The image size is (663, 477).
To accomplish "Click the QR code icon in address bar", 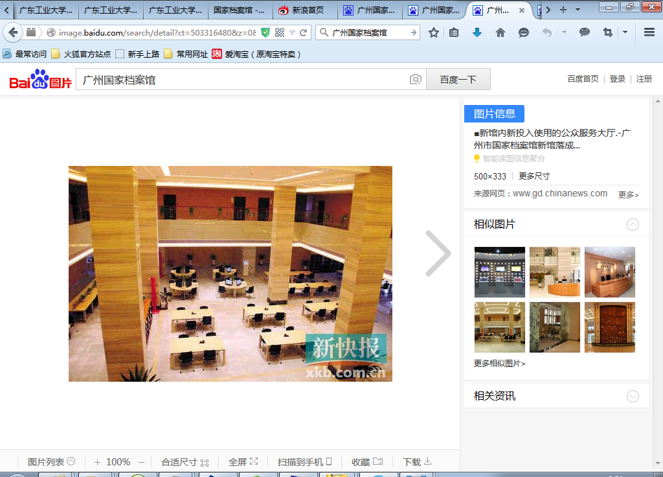I will tap(280, 32).
